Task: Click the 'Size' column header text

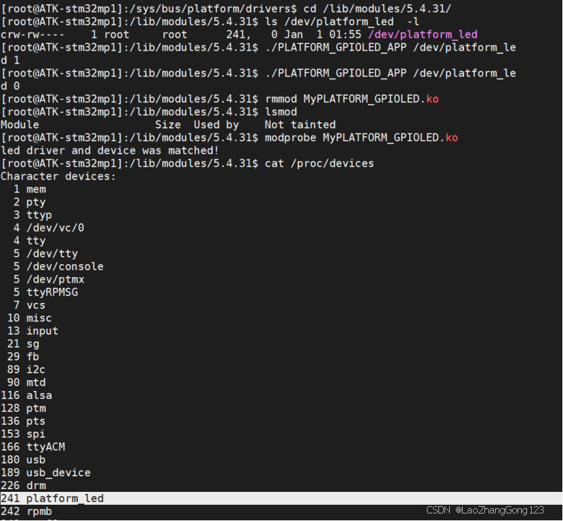Action: pos(168,125)
